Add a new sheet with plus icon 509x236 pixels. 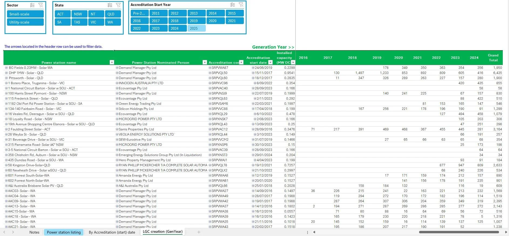(199, 232)
